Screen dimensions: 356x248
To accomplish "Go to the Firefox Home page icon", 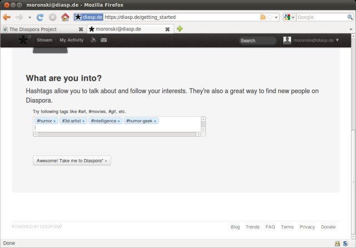I will (65, 17).
